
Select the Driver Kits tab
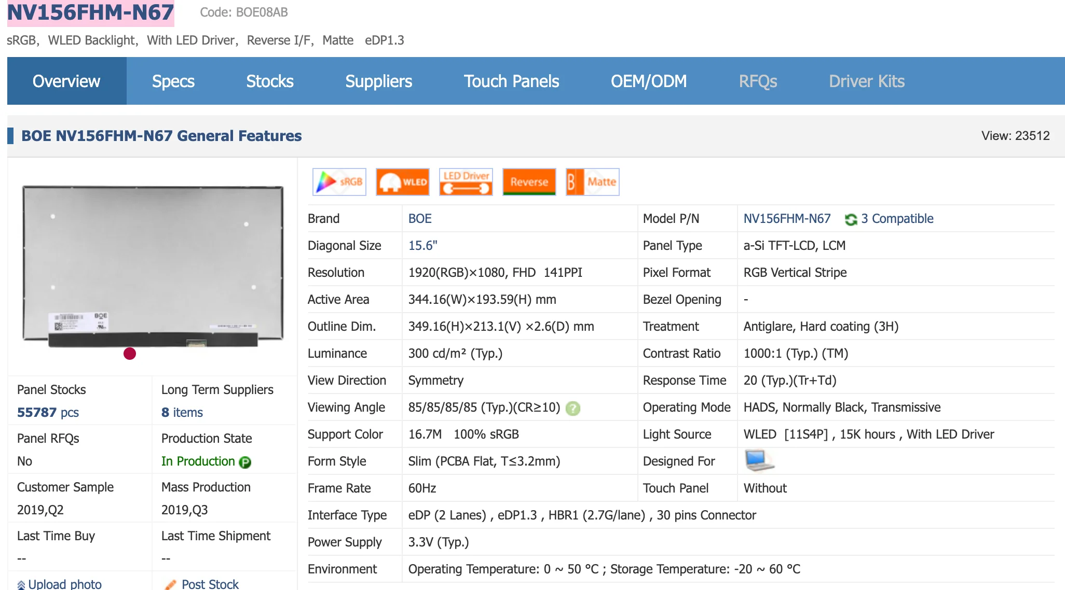867,81
